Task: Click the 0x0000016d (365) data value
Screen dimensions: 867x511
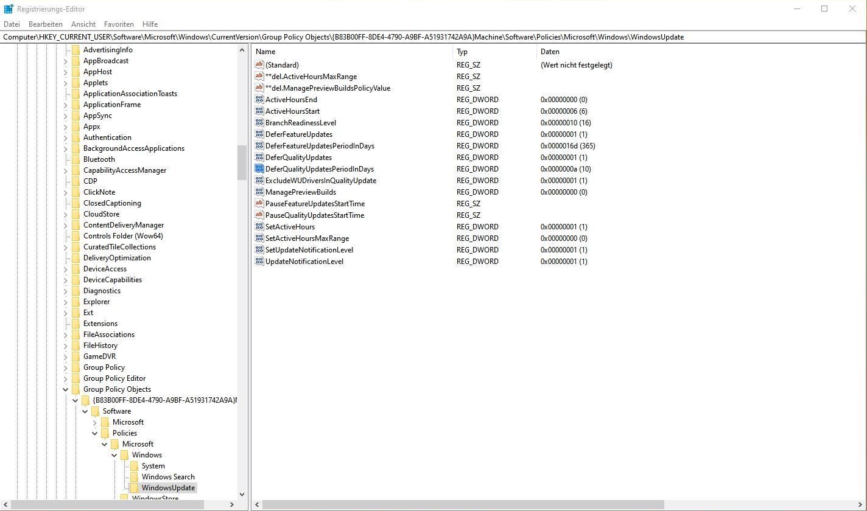Action: point(567,146)
